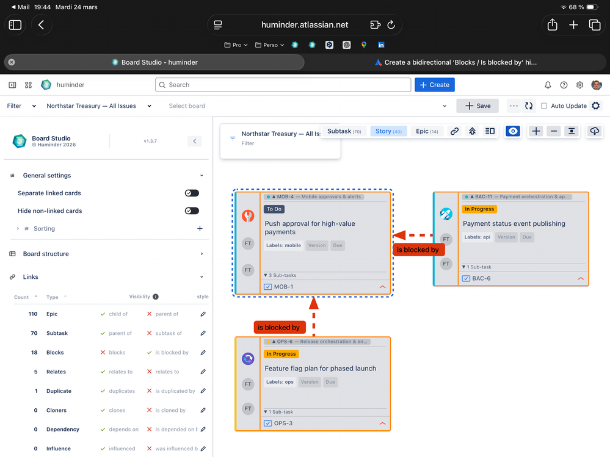Open more options ellipsis next to Save
Screen dimensions: 610x457
click(514, 106)
